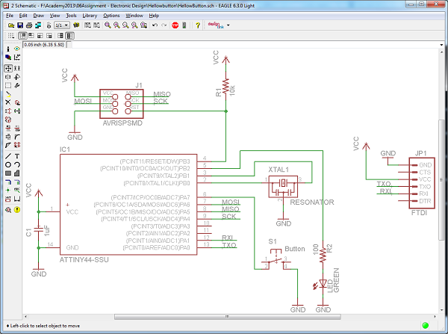
Task: Open the grid settings icon
Action: coord(11,36)
